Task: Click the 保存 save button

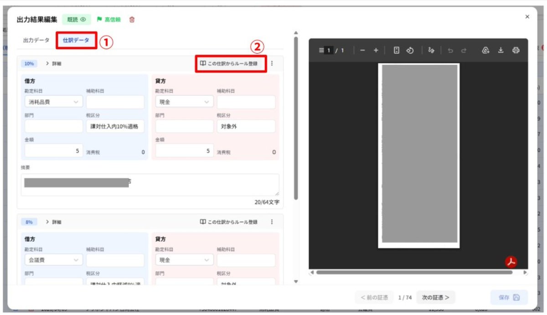Action: (509, 297)
